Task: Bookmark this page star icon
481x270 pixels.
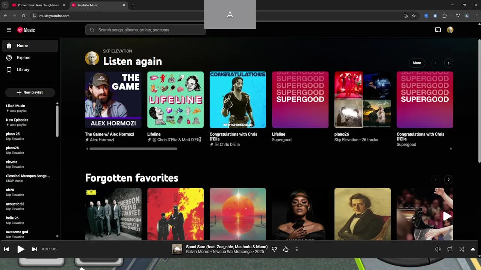Action: [414, 16]
